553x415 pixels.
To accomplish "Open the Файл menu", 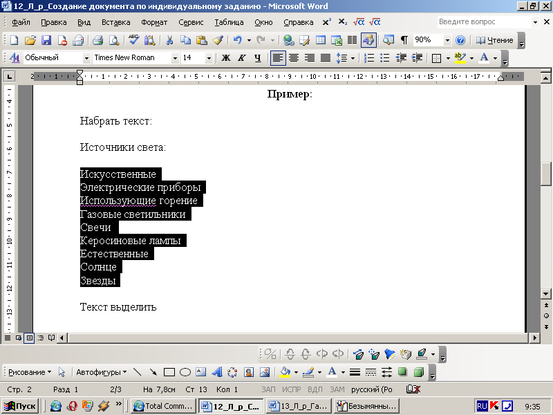I will 21,22.
